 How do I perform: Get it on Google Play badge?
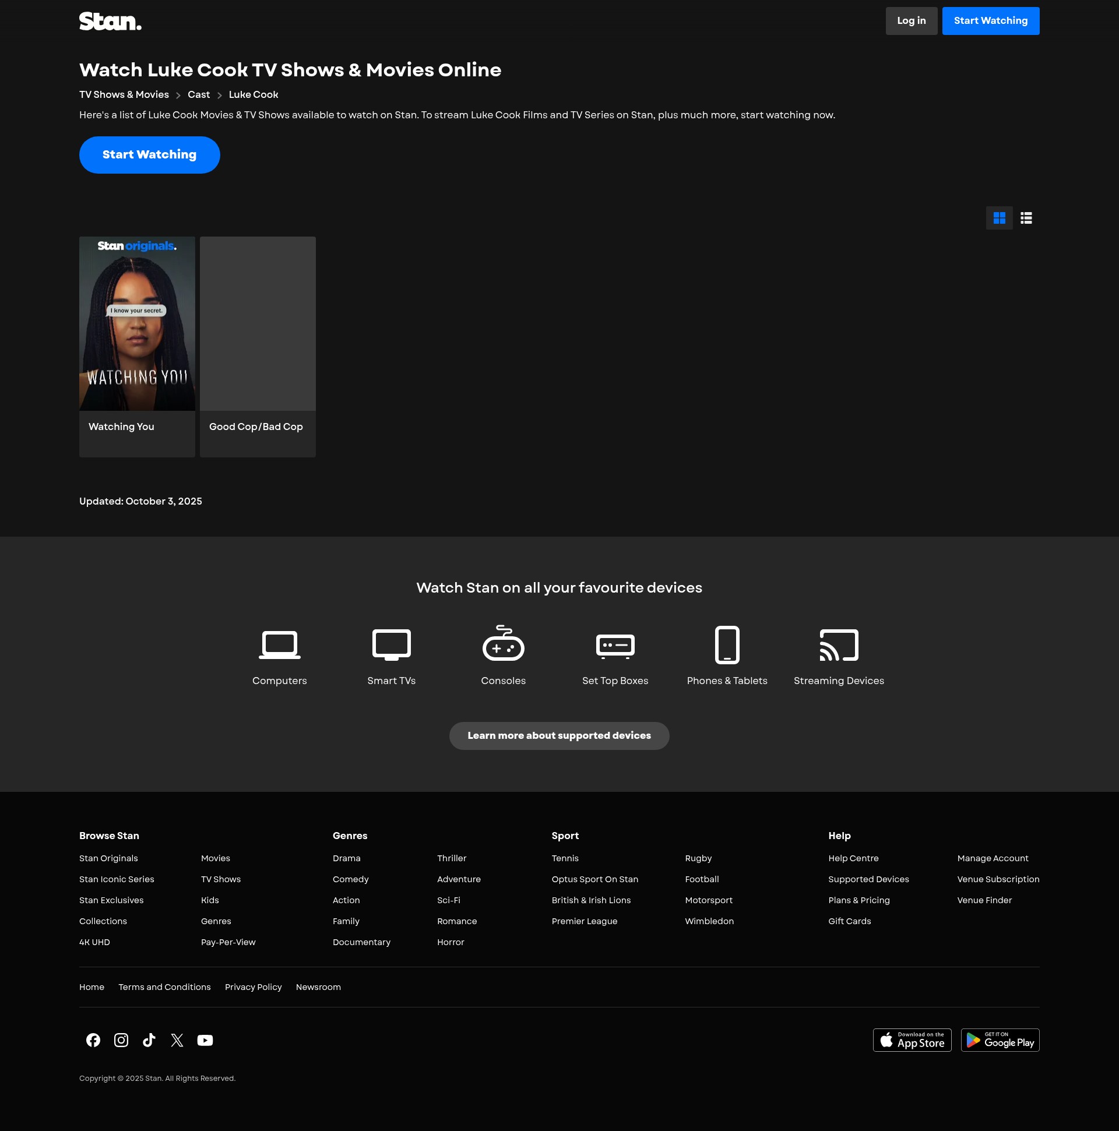1000,1040
